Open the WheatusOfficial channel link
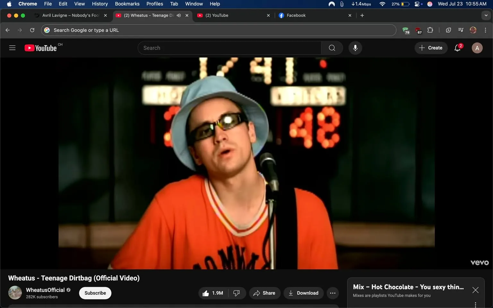 (45, 290)
